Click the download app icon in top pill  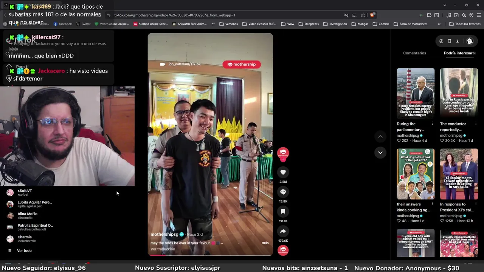click(x=457, y=41)
